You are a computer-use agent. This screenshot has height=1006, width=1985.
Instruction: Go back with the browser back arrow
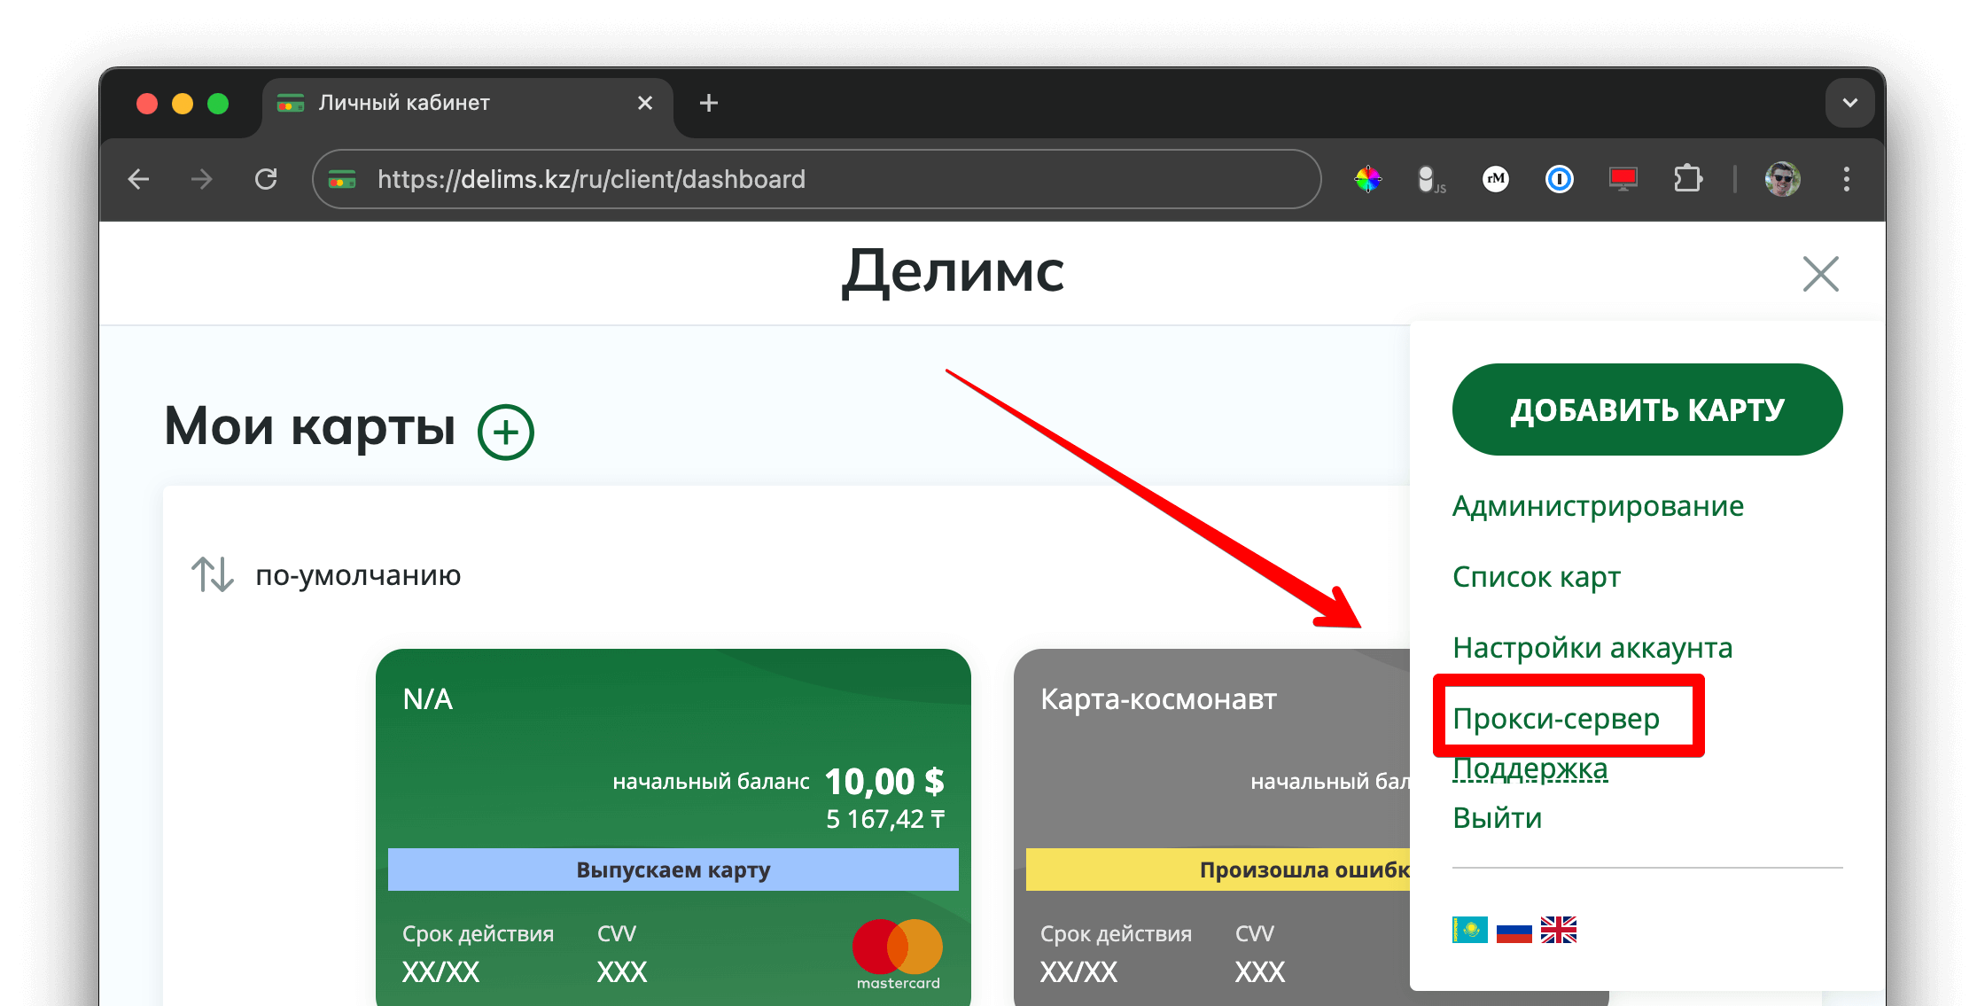tap(139, 179)
